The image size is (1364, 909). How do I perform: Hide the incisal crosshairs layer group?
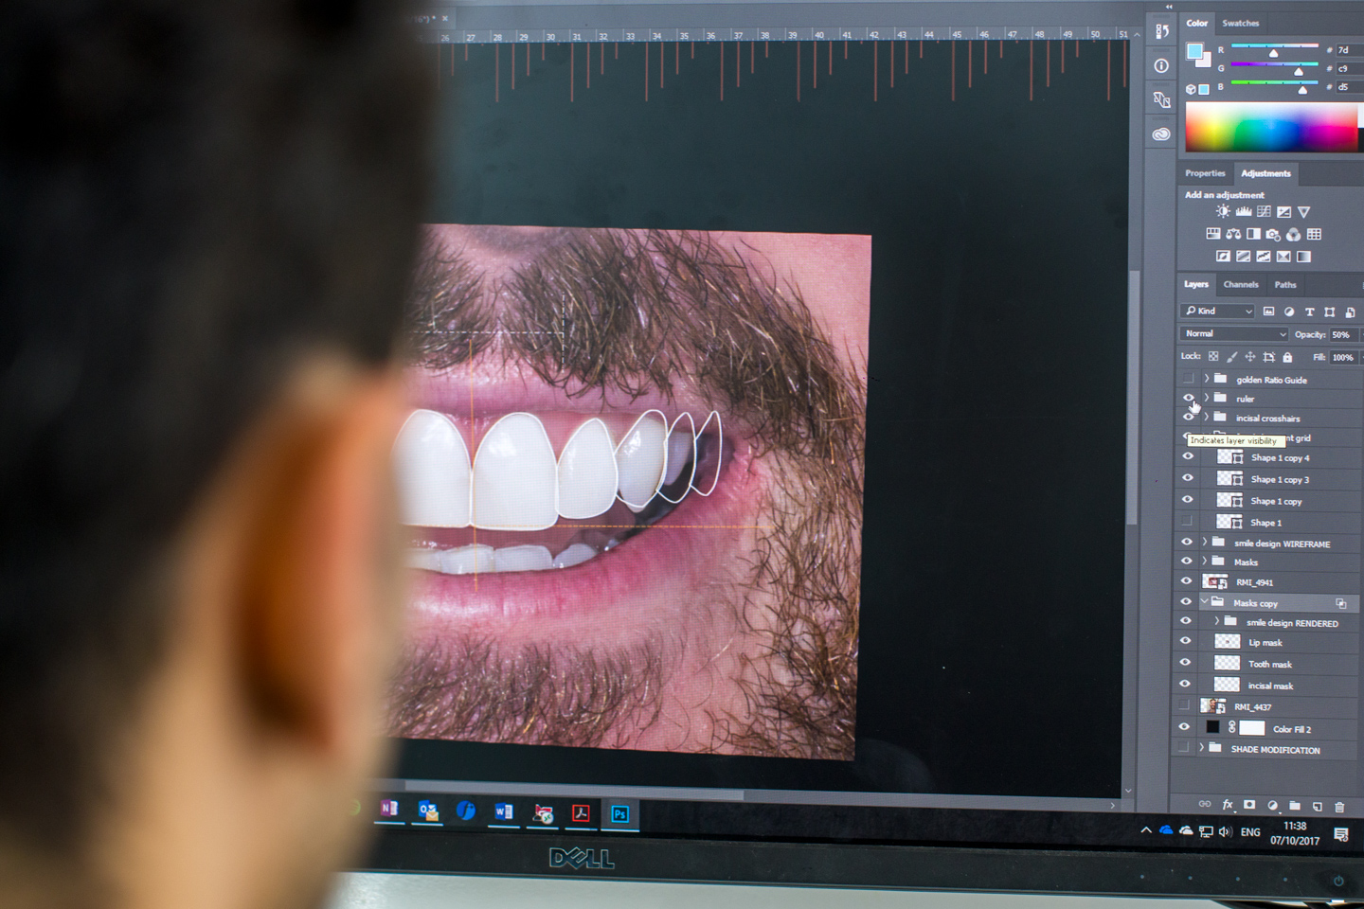pyautogui.click(x=1188, y=418)
